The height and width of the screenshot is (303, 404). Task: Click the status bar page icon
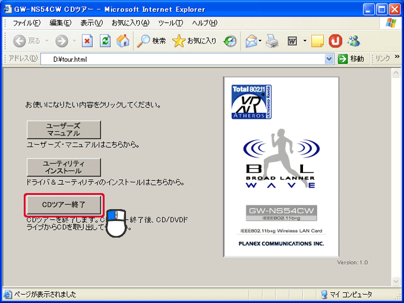pyautogui.click(x=8, y=294)
